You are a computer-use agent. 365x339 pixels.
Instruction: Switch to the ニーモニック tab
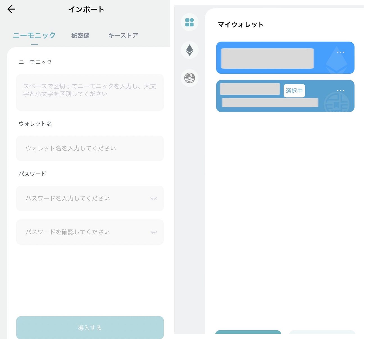point(34,35)
